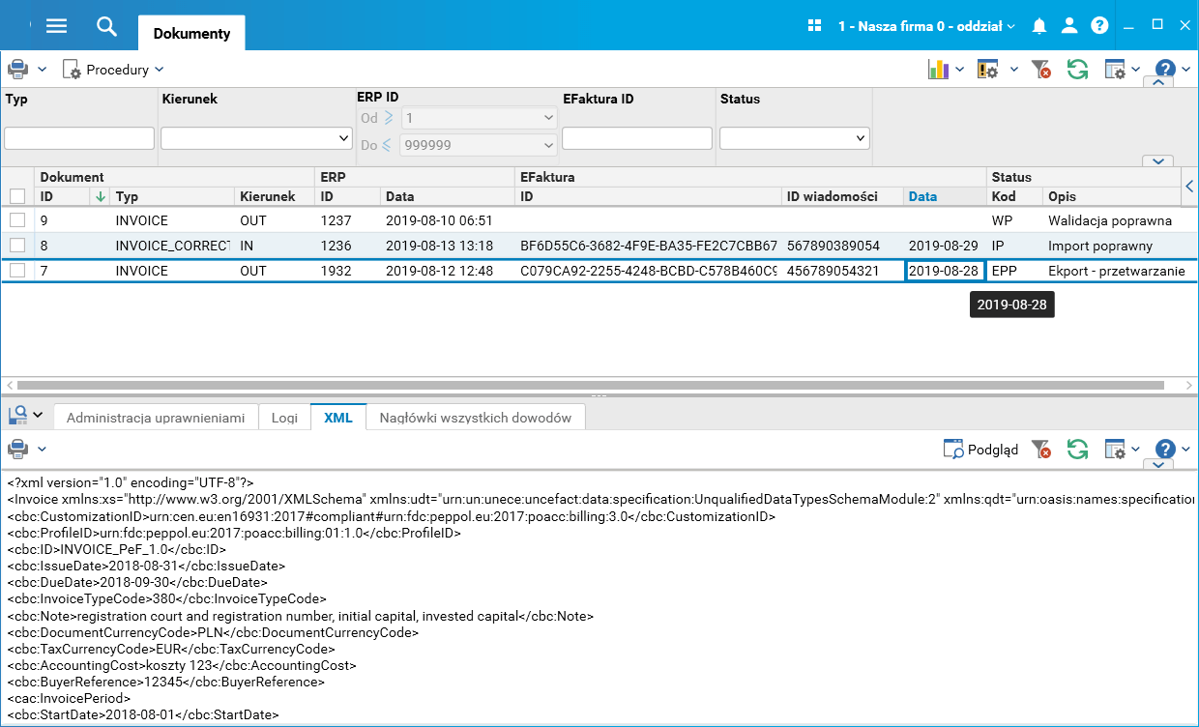The height and width of the screenshot is (727, 1199).
Task: Expand the filter panel with lower chevron
Action: point(1157,160)
